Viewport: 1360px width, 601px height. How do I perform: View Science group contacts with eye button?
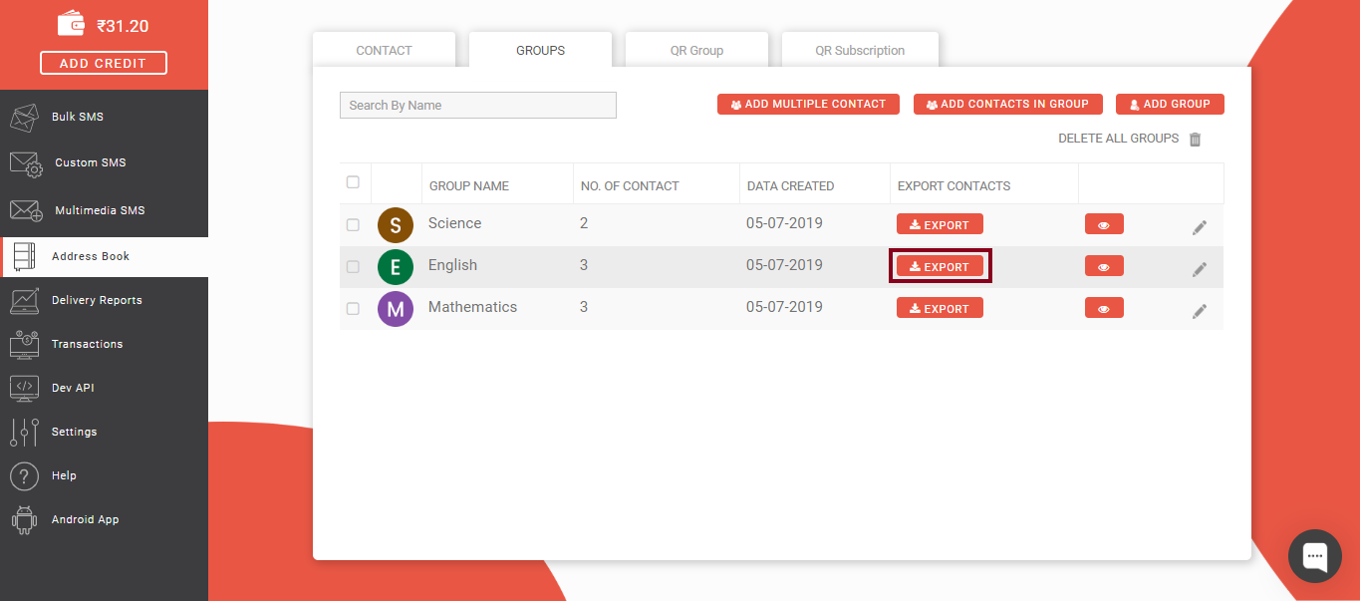[1104, 224]
